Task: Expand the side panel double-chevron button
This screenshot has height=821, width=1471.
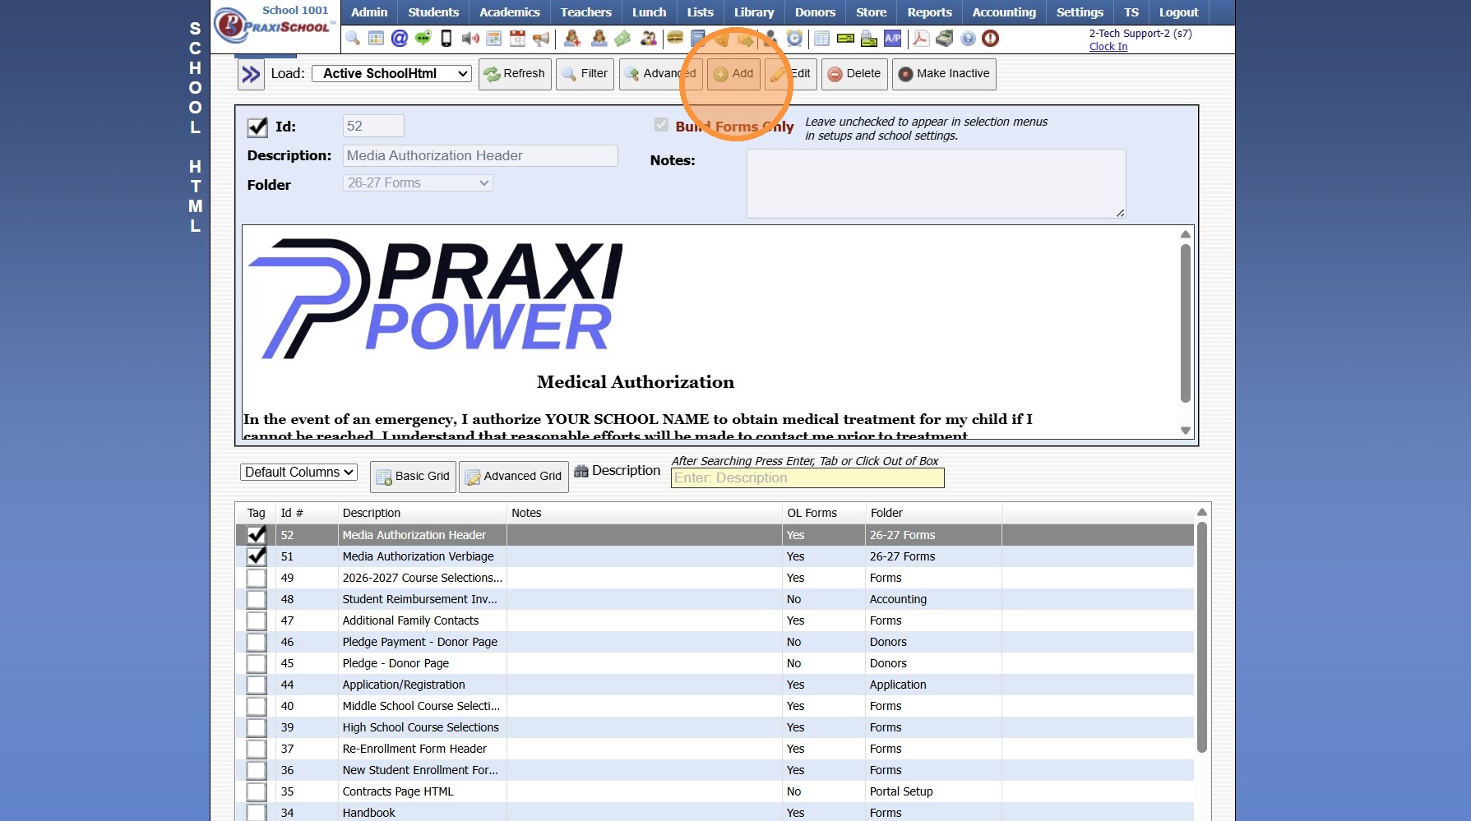Action: pos(251,74)
